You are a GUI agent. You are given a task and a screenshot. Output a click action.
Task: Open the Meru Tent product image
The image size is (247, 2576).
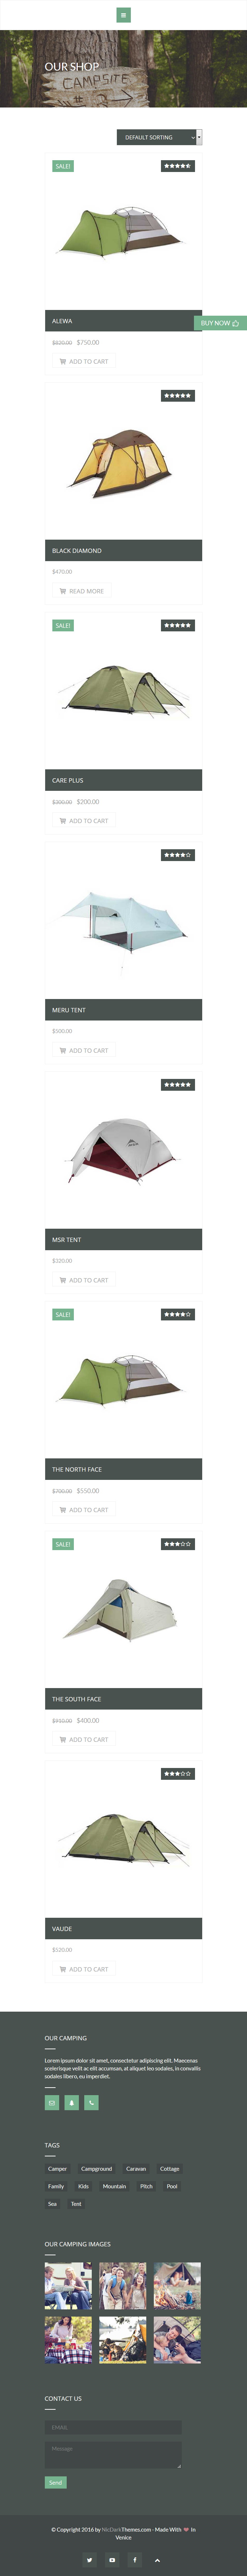(x=123, y=921)
